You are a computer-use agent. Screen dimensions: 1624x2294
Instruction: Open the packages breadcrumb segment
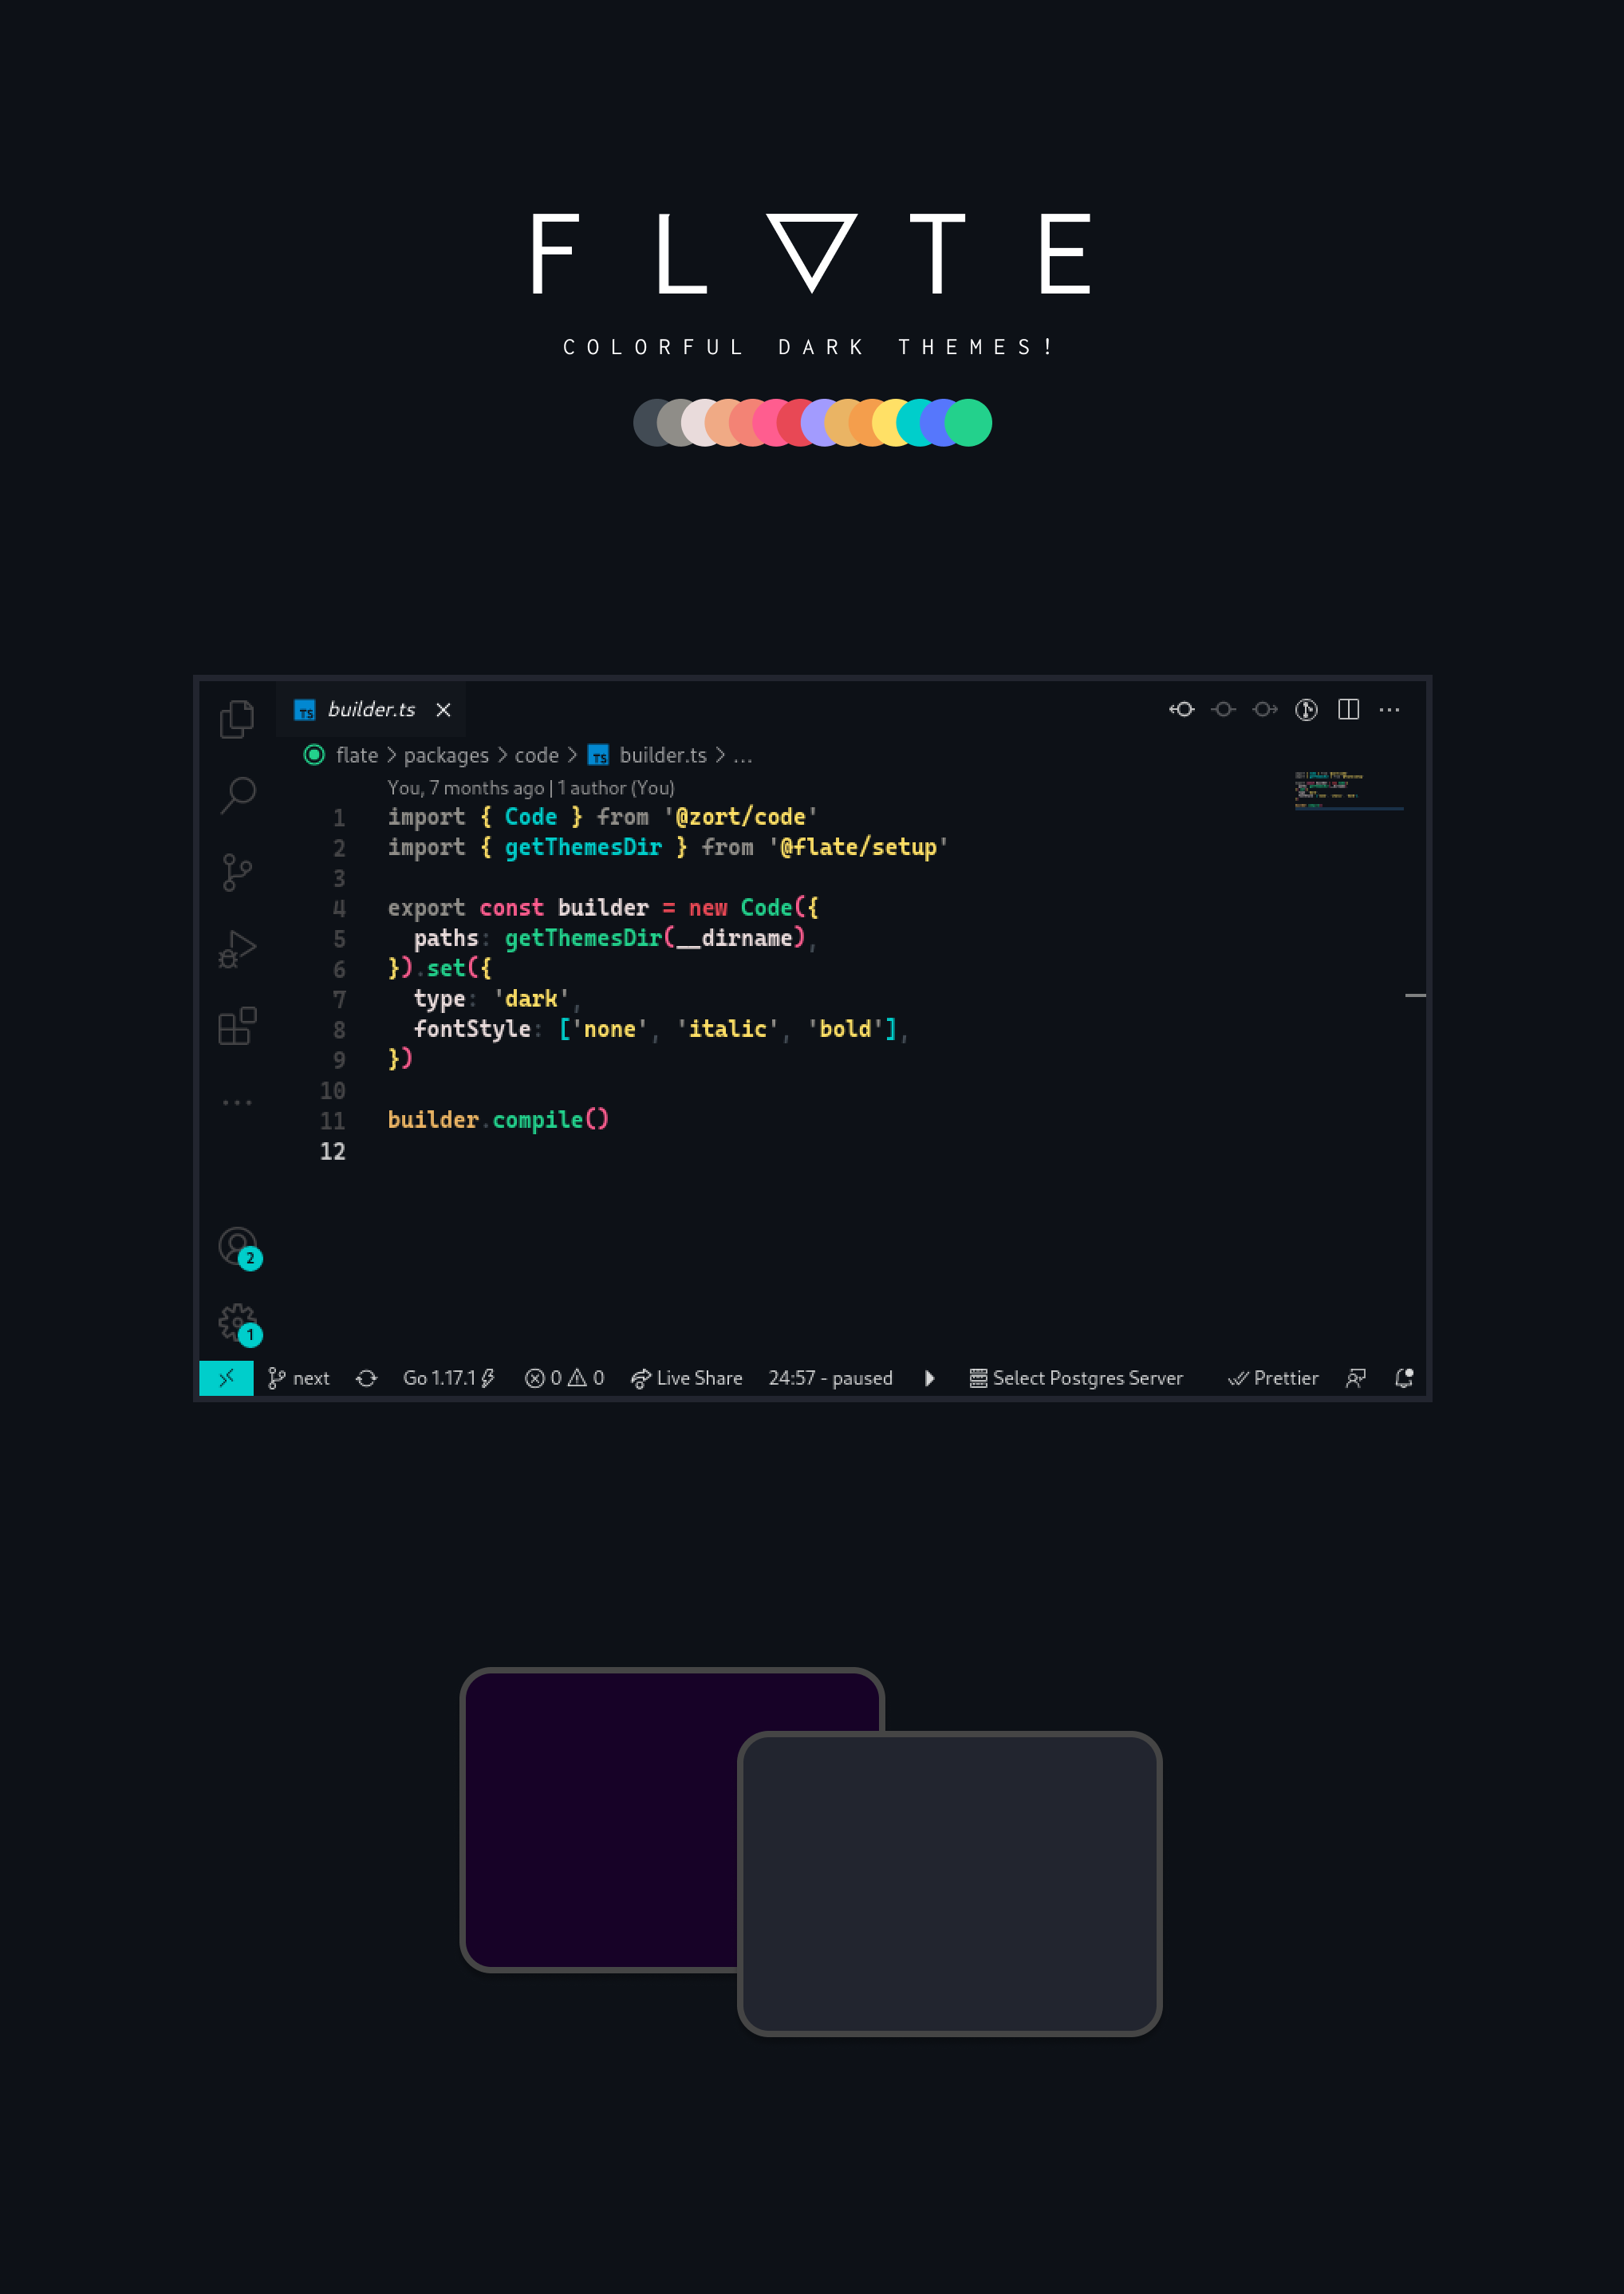(446, 755)
